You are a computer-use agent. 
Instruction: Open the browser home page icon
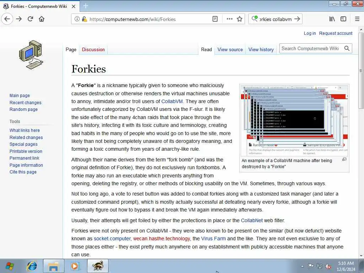click(x=42, y=19)
